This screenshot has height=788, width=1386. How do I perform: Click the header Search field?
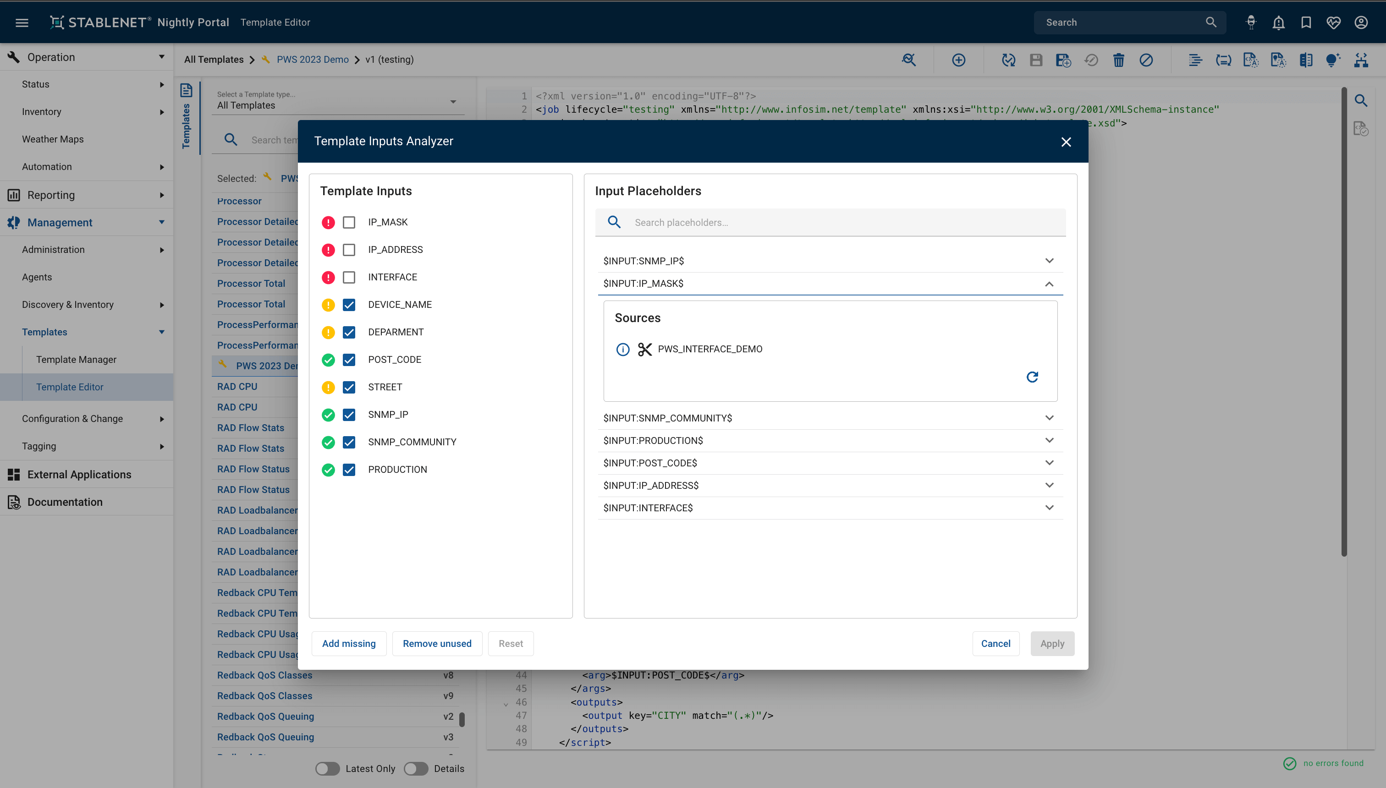(x=1129, y=22)
